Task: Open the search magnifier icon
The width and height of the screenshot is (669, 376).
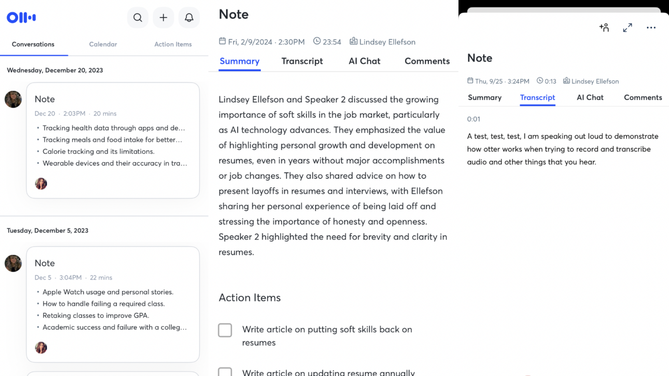Action: (137, 17)
